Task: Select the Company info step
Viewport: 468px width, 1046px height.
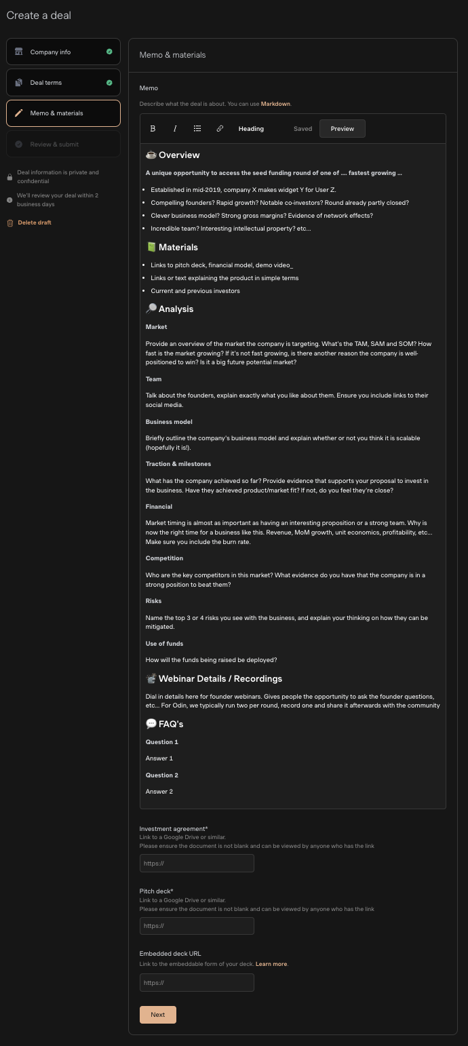Action: pos(63,52)
